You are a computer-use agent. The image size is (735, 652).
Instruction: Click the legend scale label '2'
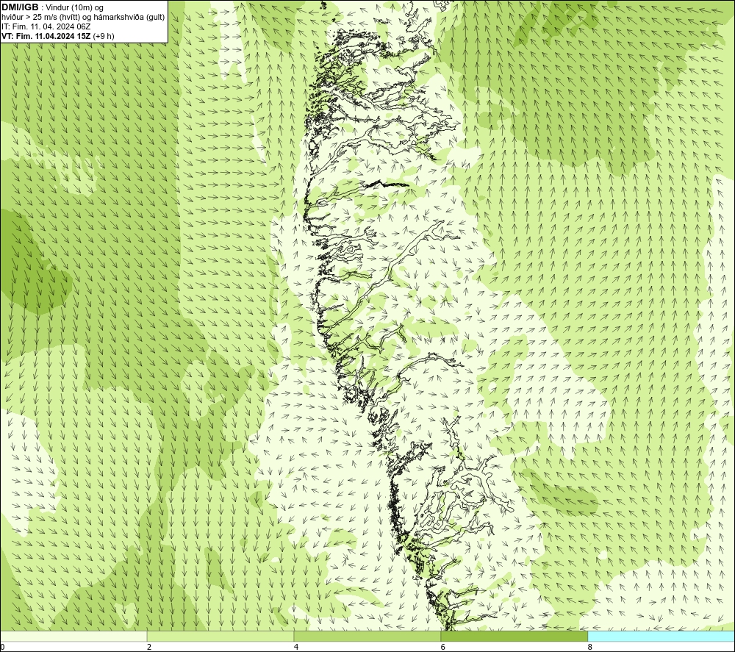point(149,647)
